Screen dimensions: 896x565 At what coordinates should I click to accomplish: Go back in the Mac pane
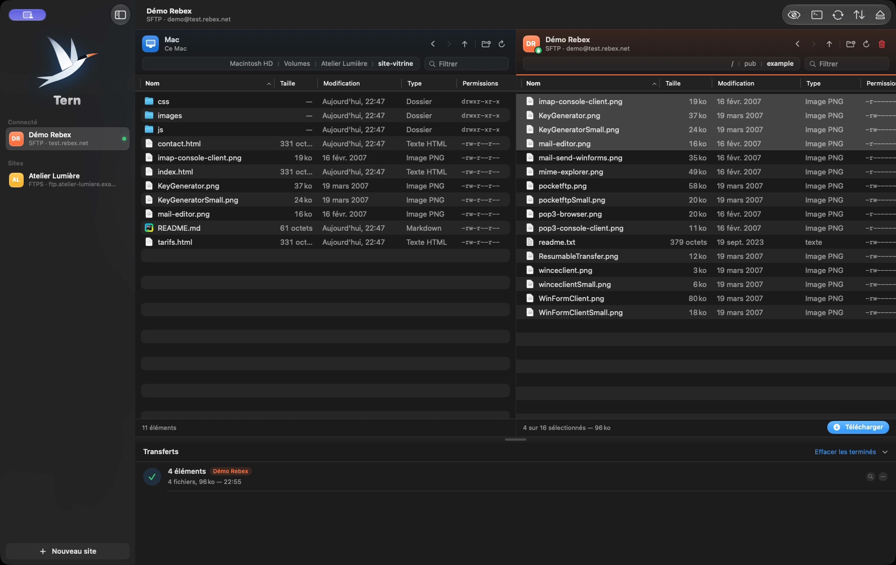pos(433,44)
